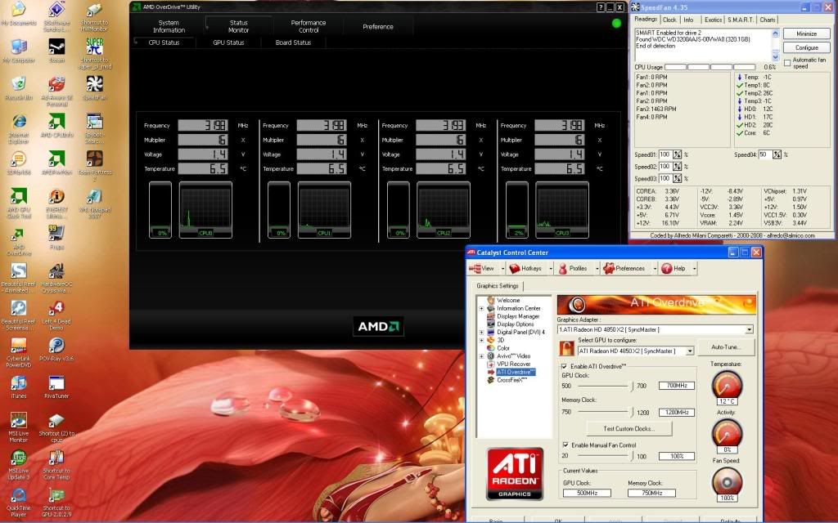Open the S.M.A.R.T. tab in SpeedFan
838x523 pixels.
point(741,20)
